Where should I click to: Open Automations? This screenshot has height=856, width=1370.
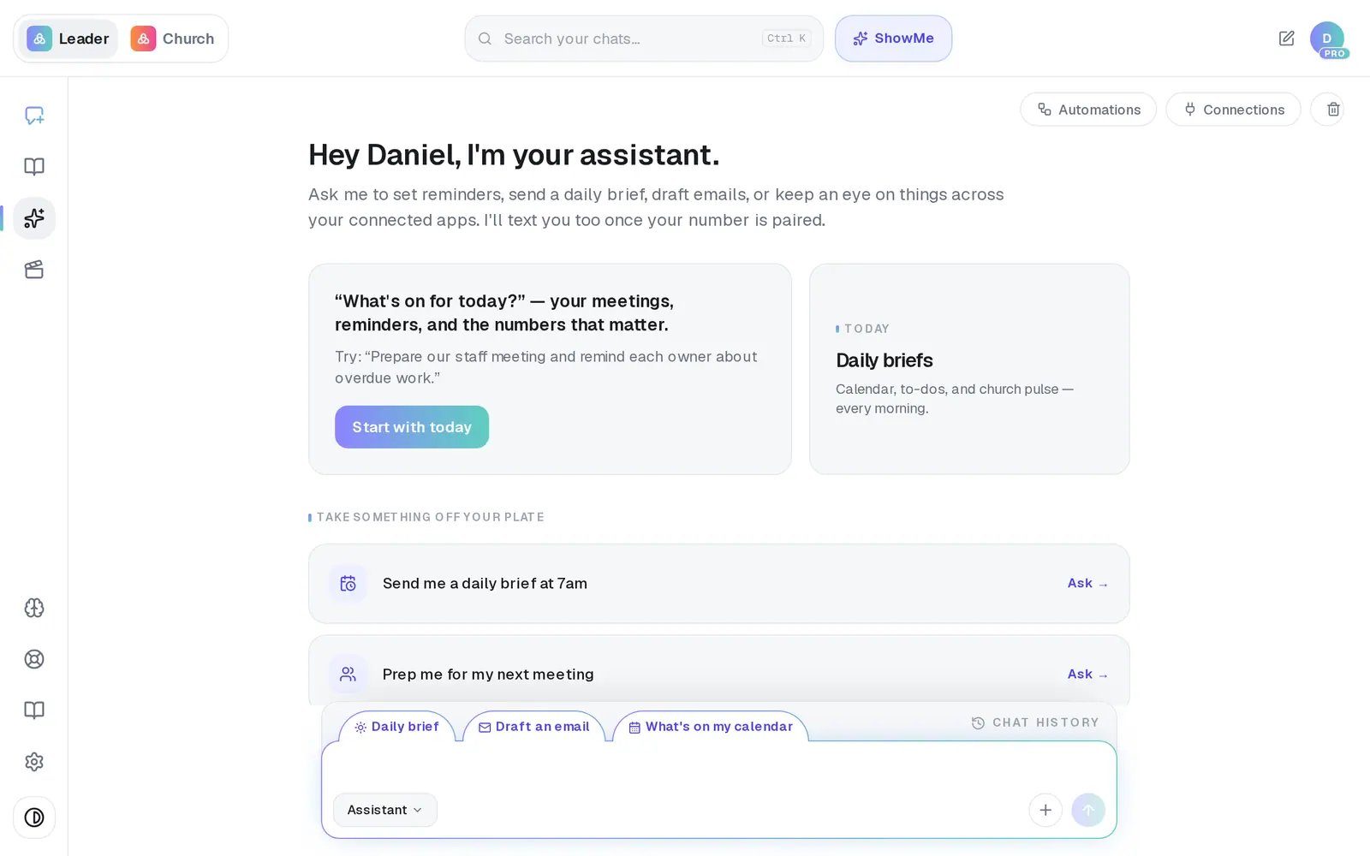coord(1088,110)
